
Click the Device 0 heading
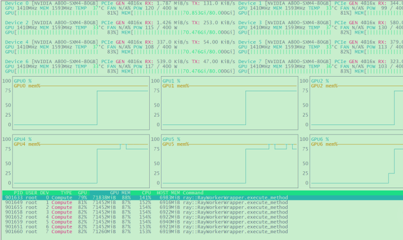click(17, 3)
